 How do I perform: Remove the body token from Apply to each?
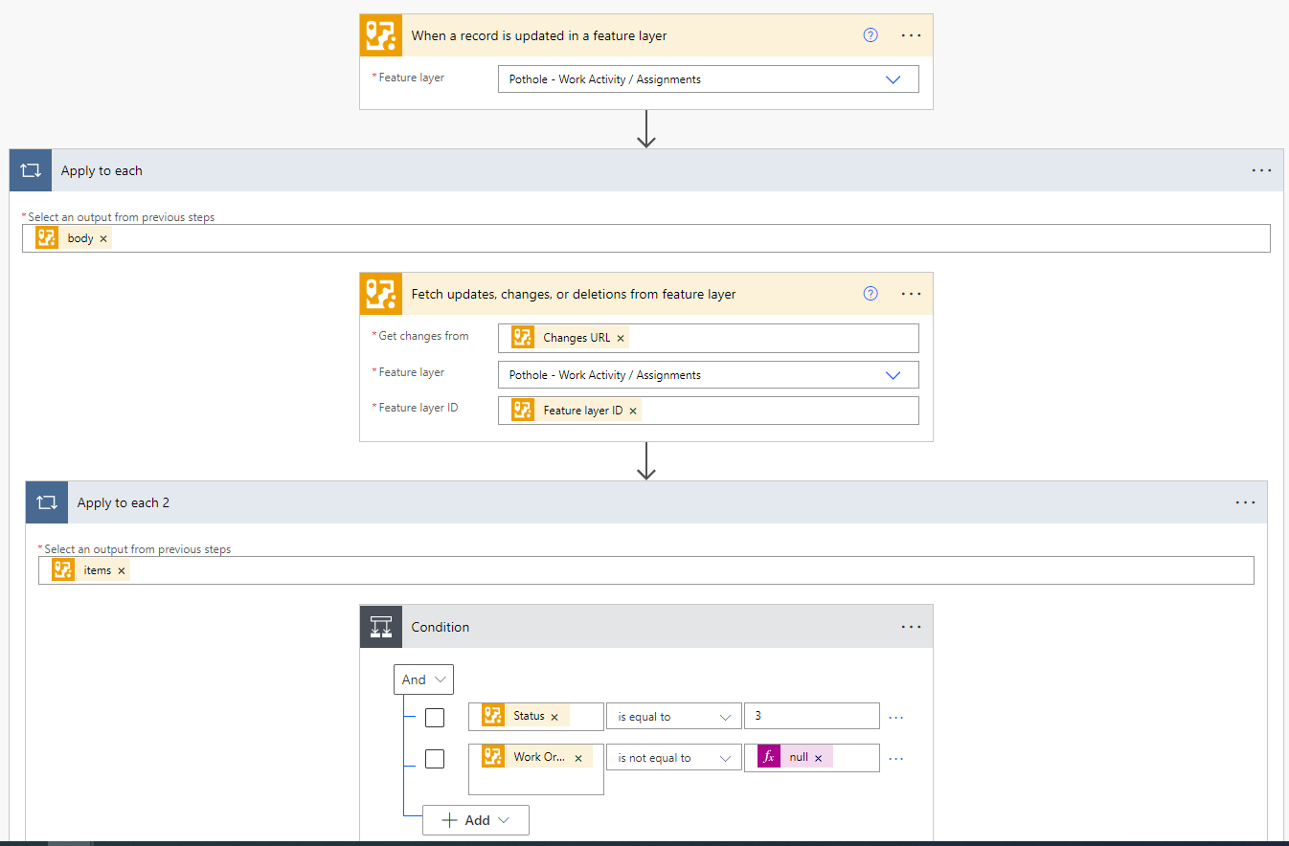(103, 239)
